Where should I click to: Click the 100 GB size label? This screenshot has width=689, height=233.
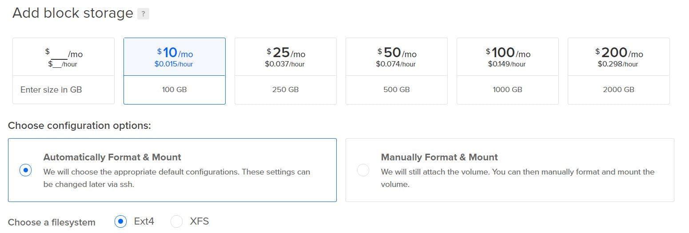click(x=175, y=89)
